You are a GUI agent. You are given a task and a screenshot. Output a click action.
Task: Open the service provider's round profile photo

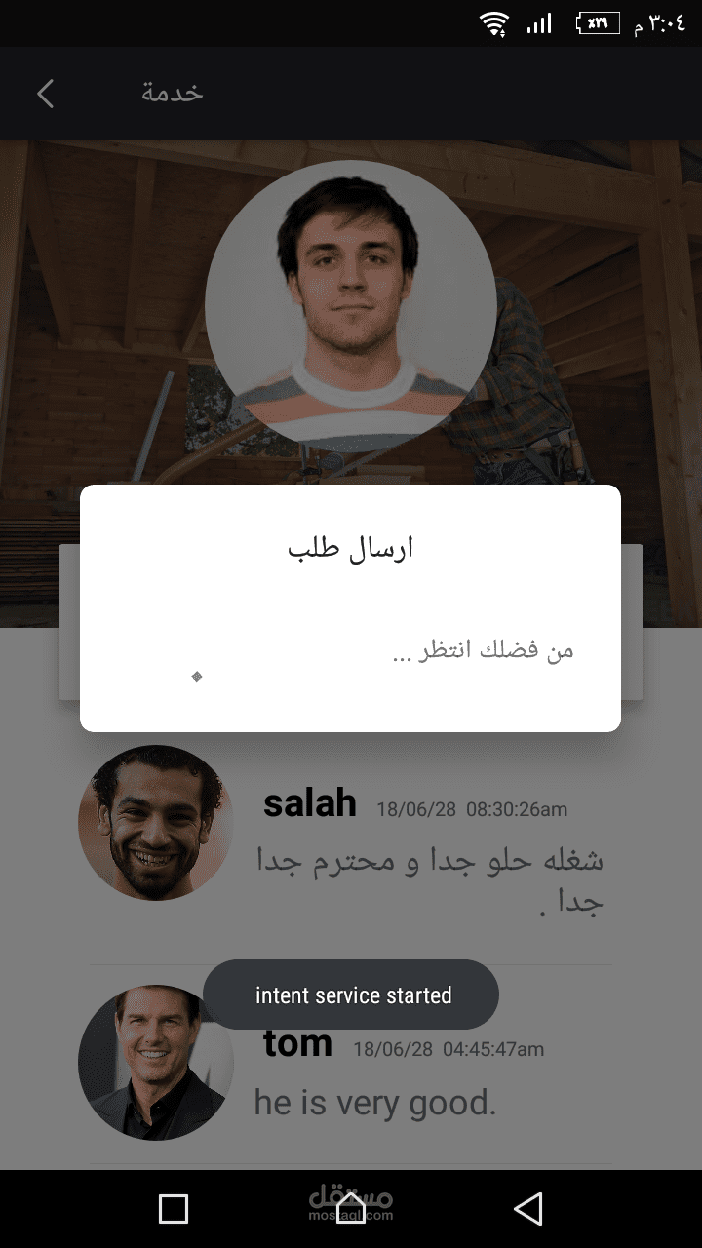pyautogui.click(x=350, y=306)
